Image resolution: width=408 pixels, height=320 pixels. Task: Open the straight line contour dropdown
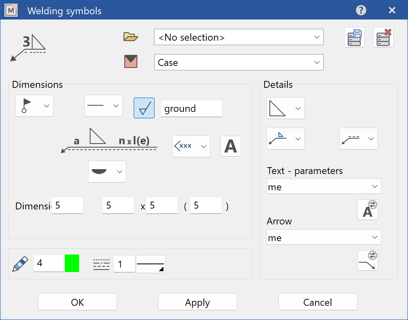pos(103,106)
